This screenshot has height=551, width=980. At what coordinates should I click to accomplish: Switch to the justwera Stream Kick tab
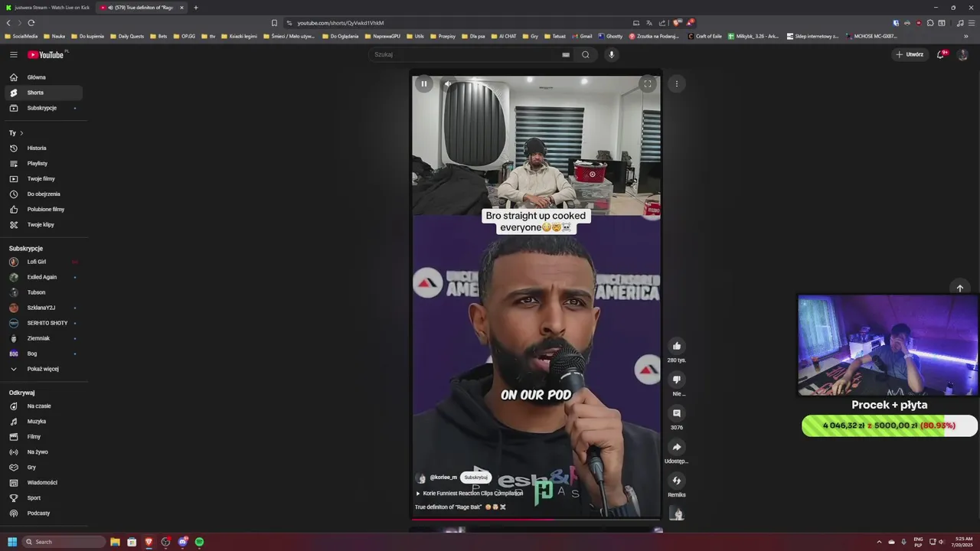(x=47, y=8)
